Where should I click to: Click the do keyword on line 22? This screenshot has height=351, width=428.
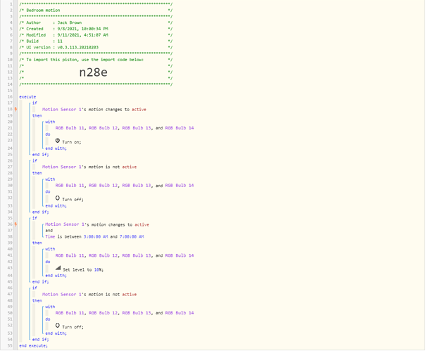pyautogui.click(x=48, y=134)
